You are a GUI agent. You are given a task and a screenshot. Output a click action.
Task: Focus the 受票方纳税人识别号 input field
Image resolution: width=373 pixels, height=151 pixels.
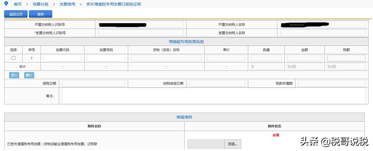click(141, 33)
